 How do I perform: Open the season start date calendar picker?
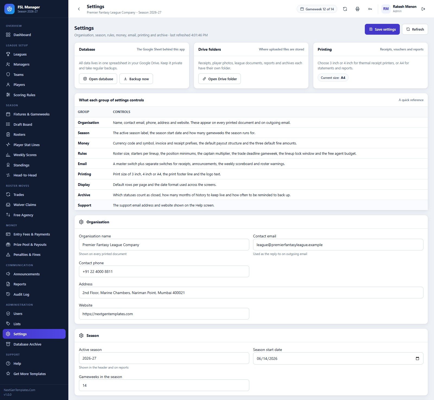[417, 359]
